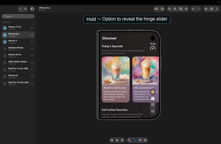
Task: Tap the list tab icon in the app
Action: pos(153,105)
